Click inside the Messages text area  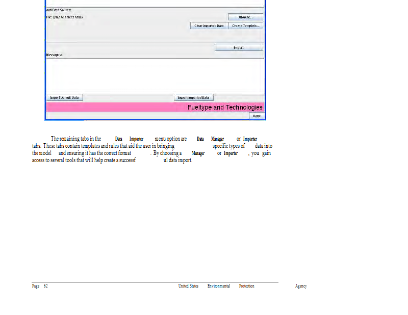point(155,75)
